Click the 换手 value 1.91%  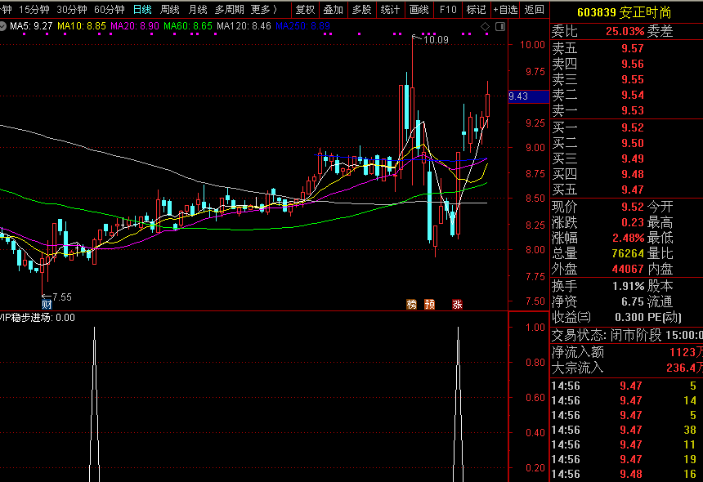(x=628, y=286)
